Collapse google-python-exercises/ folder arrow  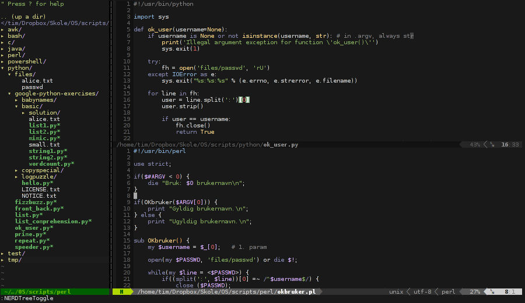coord(9,94)
